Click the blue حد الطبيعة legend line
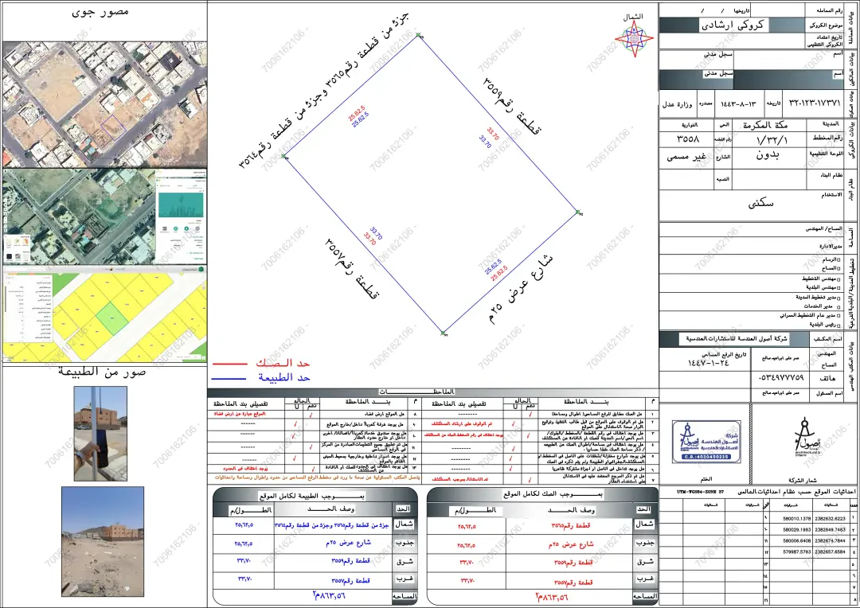860x608 pixels. (229, 378)
